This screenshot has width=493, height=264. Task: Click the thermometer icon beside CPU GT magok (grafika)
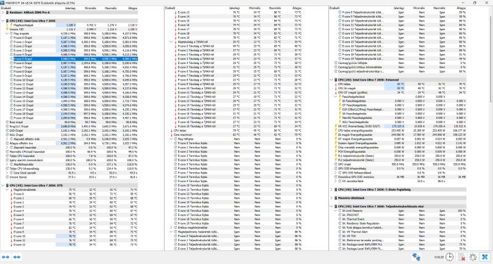(335, 92)
